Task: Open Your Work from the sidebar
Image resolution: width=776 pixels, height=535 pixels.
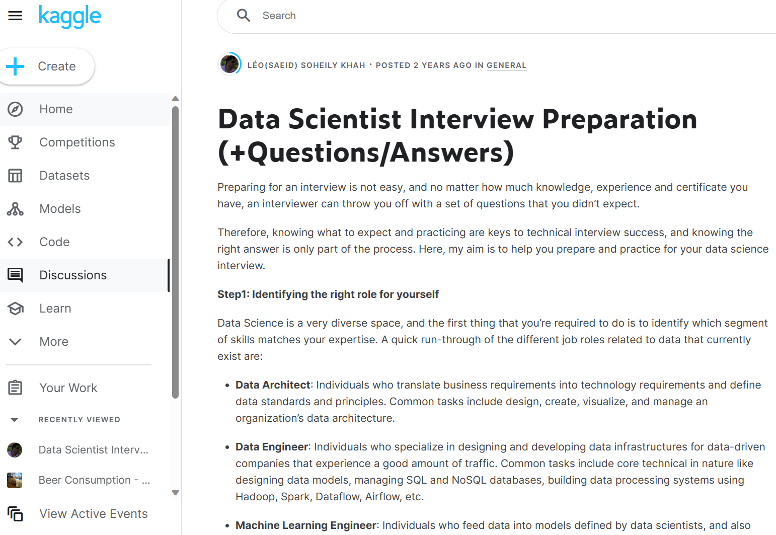Action: click(68, 388)
